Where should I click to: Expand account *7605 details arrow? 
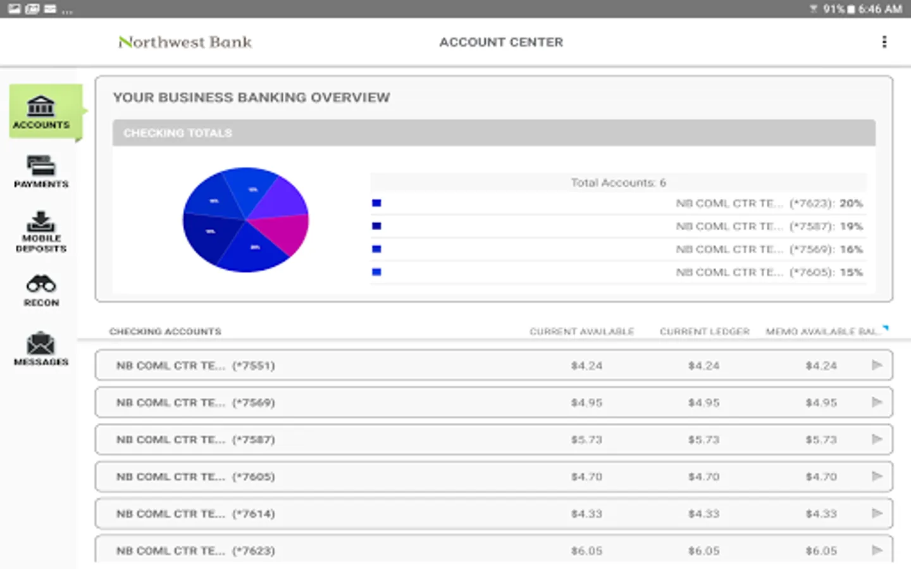click(877, 476)
